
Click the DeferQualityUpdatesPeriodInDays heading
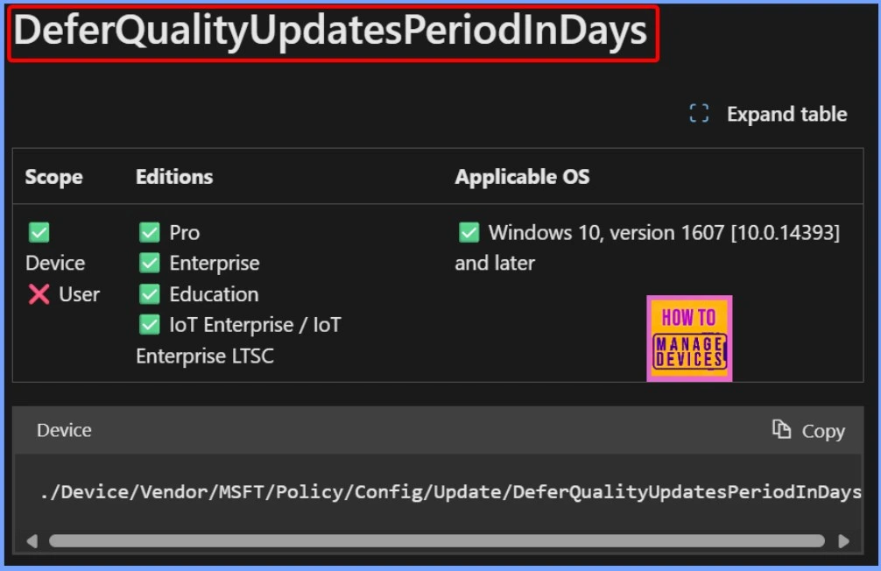tap(331, 32)
